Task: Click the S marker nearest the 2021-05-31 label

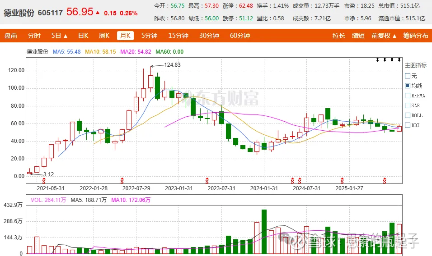Action: pos(43,181)
